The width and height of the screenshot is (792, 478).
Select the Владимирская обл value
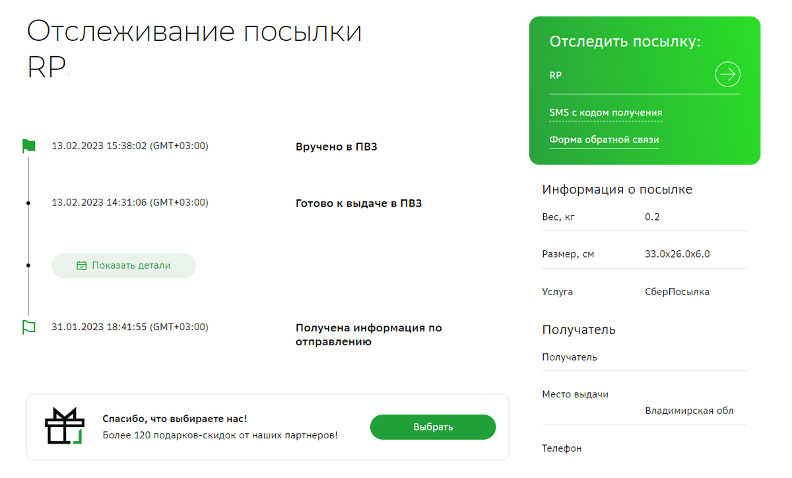click(x=689, y=411)
